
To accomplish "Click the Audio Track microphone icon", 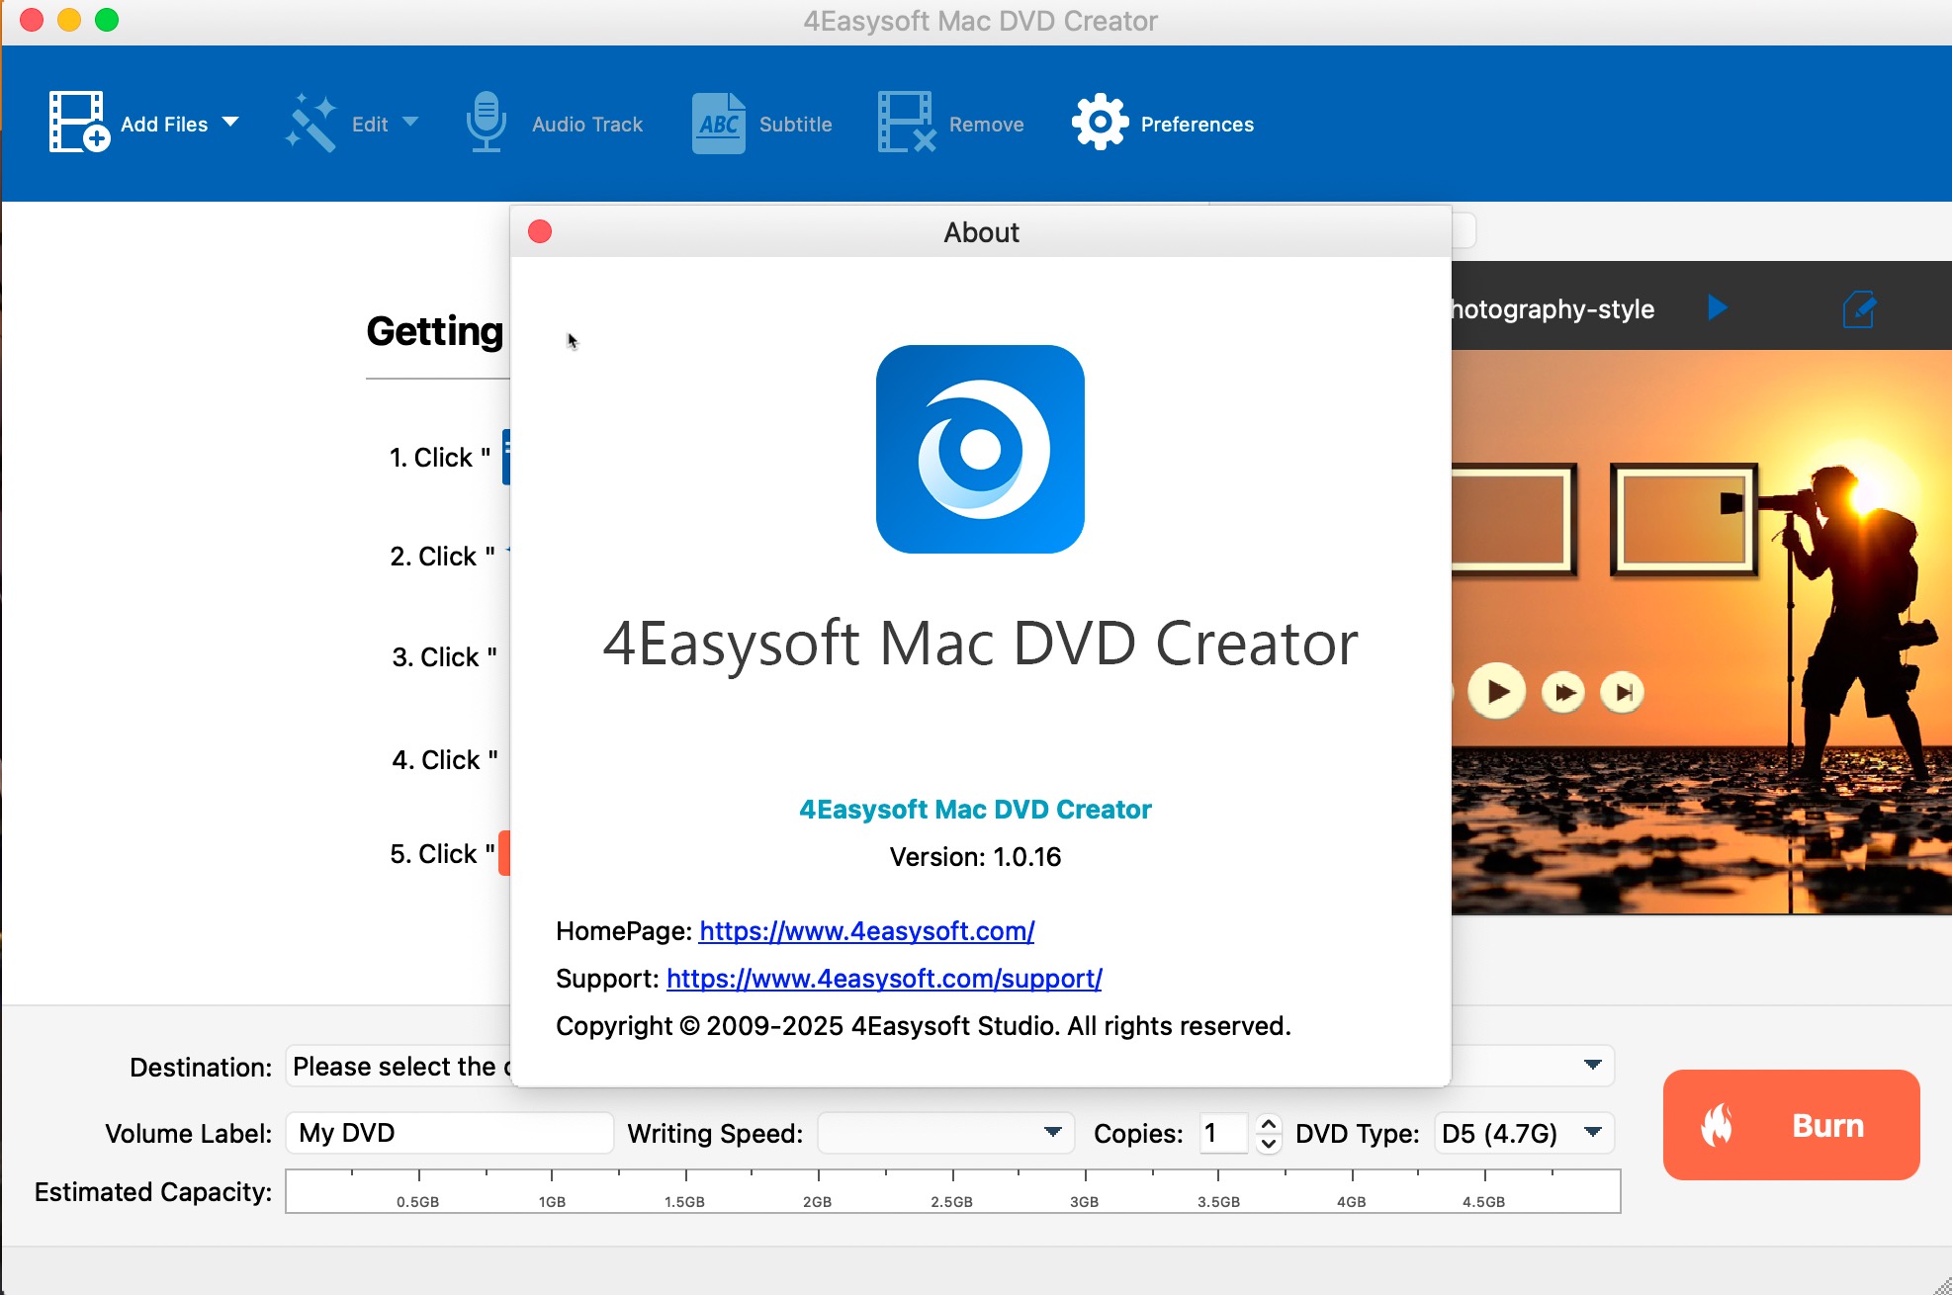I will coord(486,122).
